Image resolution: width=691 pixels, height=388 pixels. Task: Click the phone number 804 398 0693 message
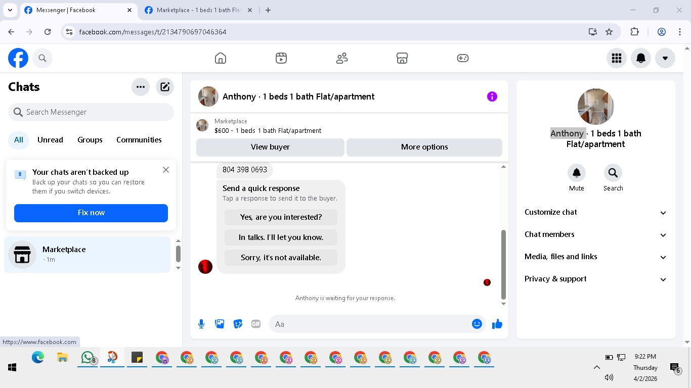pos(245,170)
